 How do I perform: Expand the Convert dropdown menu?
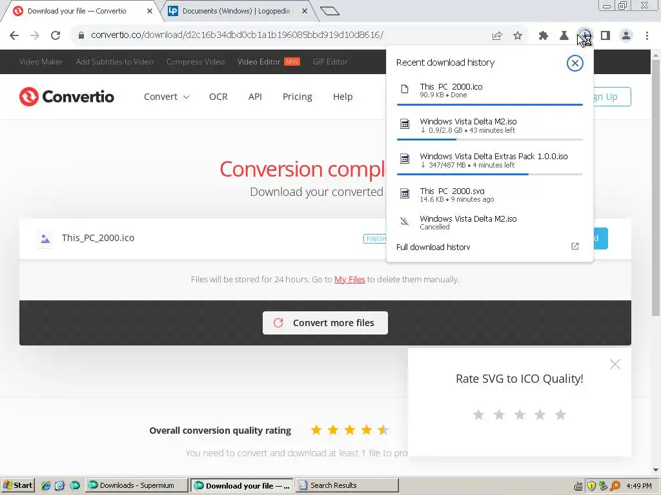click(167, 97)
